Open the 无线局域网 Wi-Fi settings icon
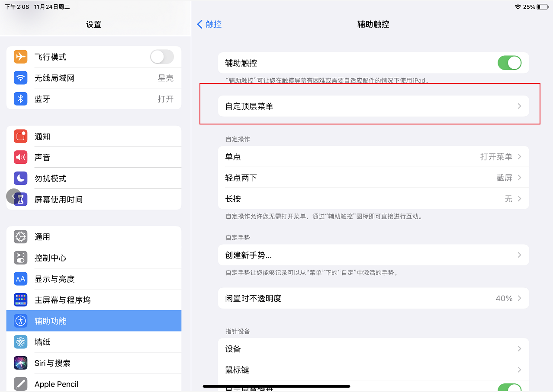This screenshot has height=392, width=553. click(x=20, y=78)
